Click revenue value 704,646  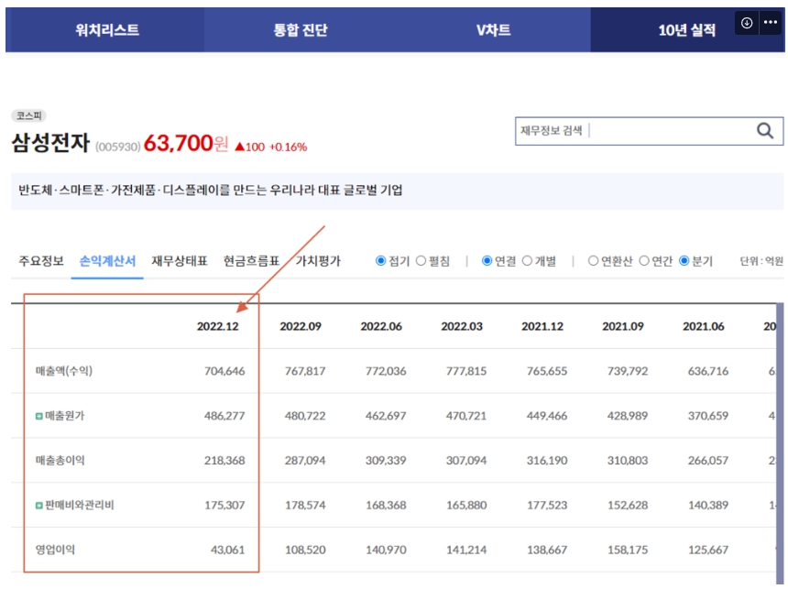point(224,371)
